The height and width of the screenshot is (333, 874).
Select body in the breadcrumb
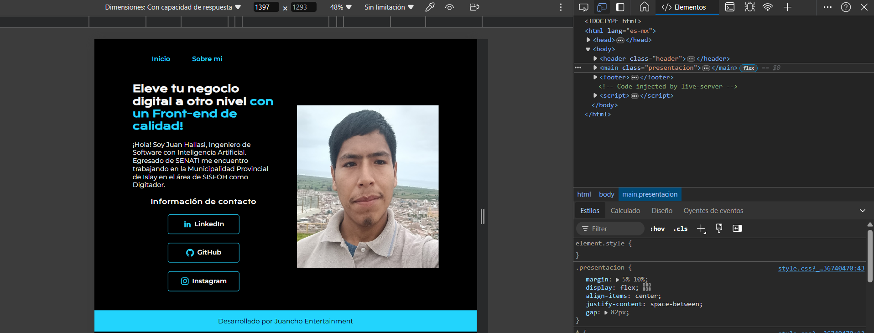pyautogui.click(x=606, y=194)
